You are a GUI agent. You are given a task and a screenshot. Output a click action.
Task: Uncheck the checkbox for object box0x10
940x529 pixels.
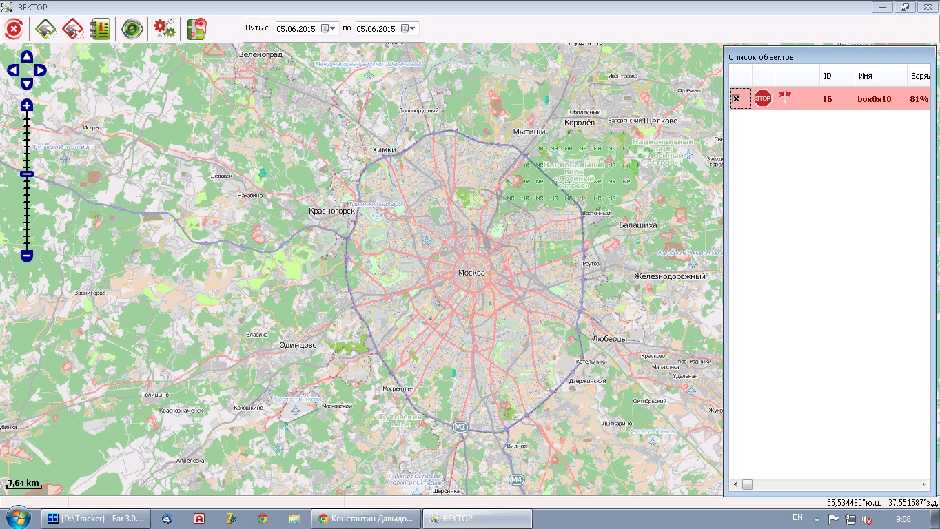coord(736,99)
